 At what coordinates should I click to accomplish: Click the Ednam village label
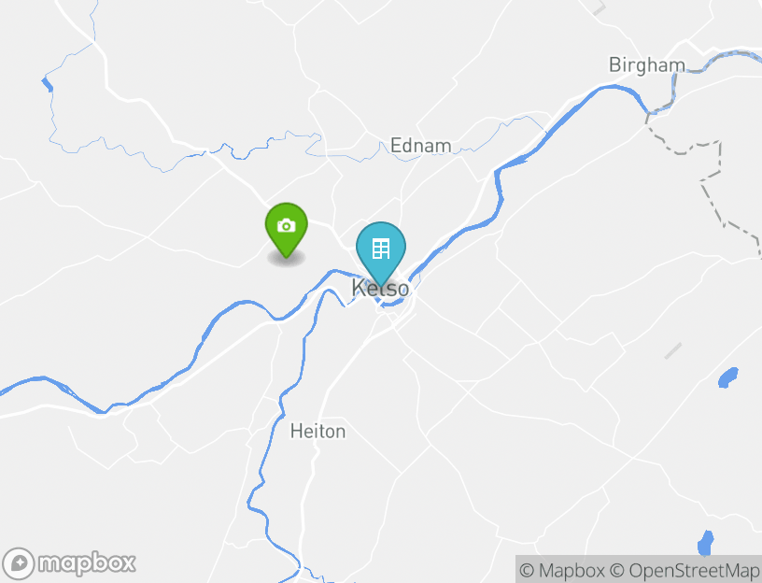(421, 146)
